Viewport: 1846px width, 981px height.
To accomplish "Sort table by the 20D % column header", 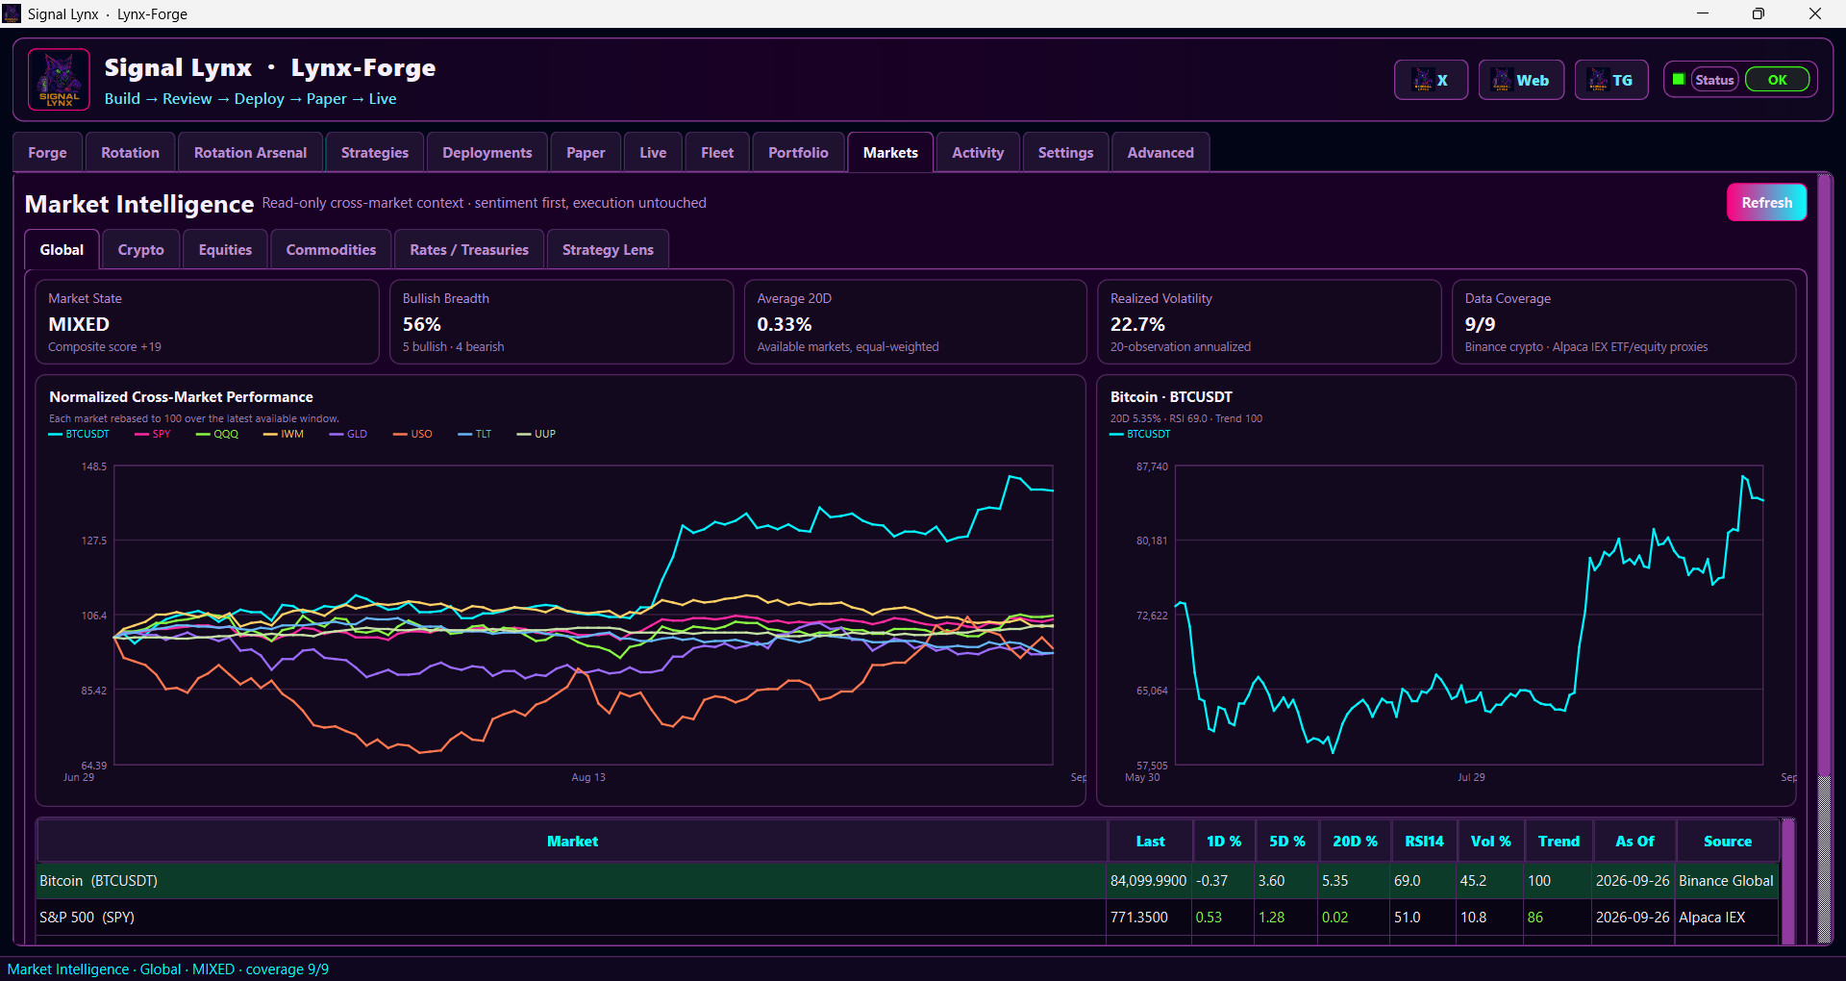I will pos(1355,841).
